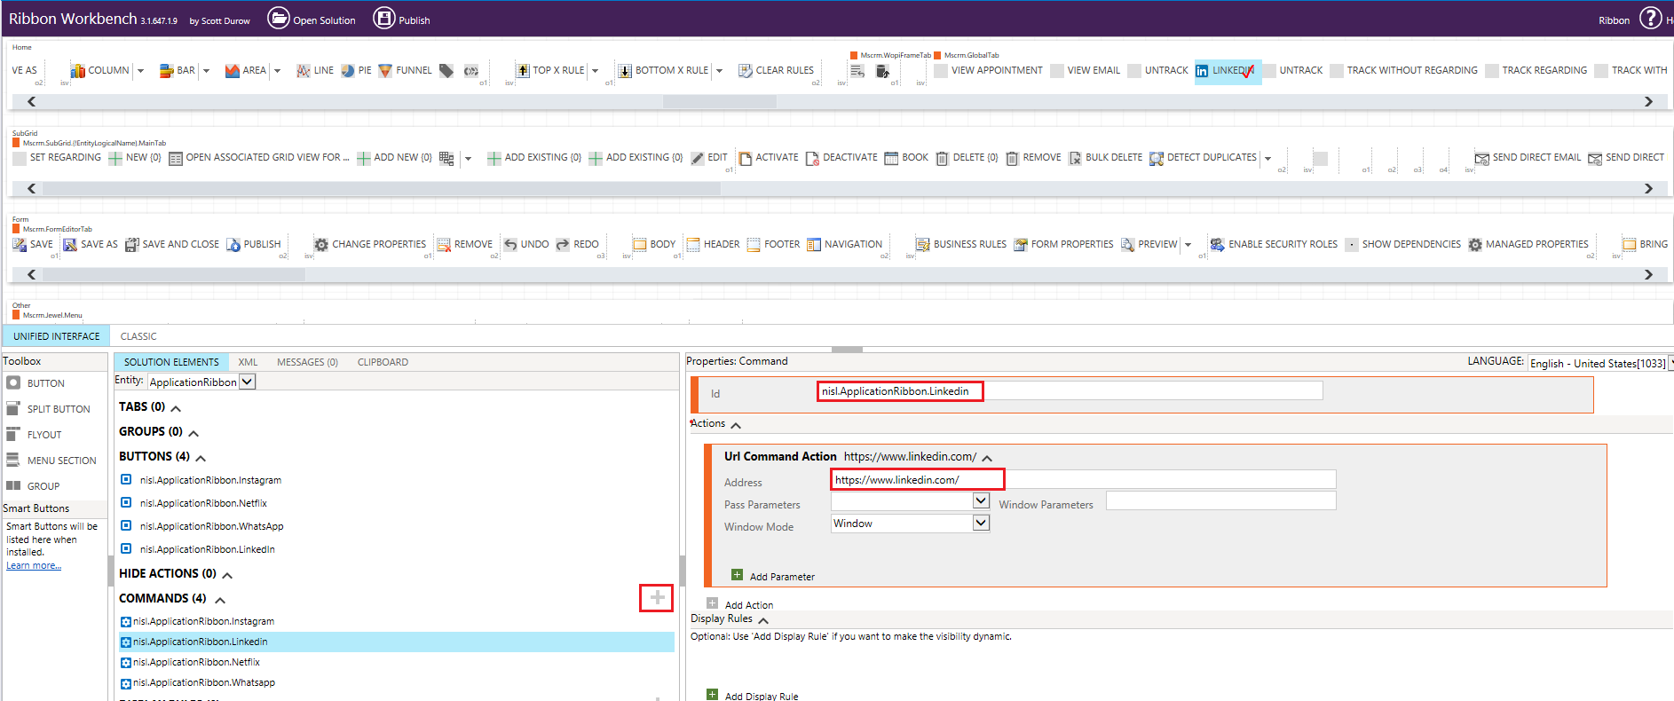
Task: Open the Window Mode dropdown
Action: [x=981, y=524]
